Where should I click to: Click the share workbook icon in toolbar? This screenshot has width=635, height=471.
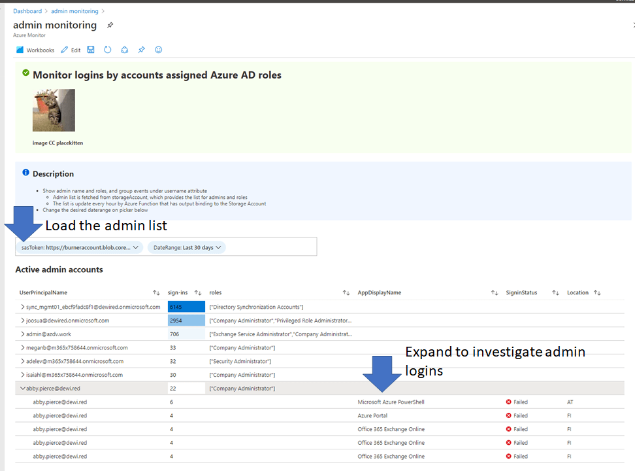coord(125,50)
